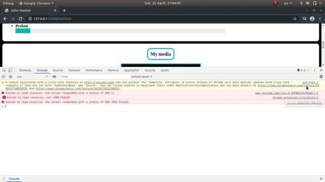The width and height of the screenshot is (325, 182).
Task: Open the power menu icon
Action: click(x=315, y=3)
